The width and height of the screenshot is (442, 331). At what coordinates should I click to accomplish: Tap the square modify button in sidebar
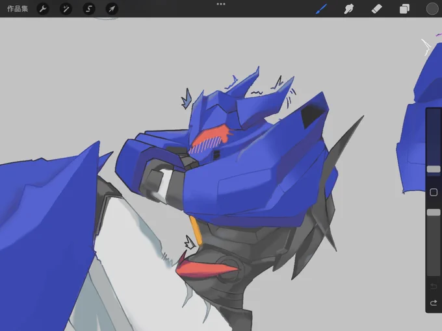(434, 192)
